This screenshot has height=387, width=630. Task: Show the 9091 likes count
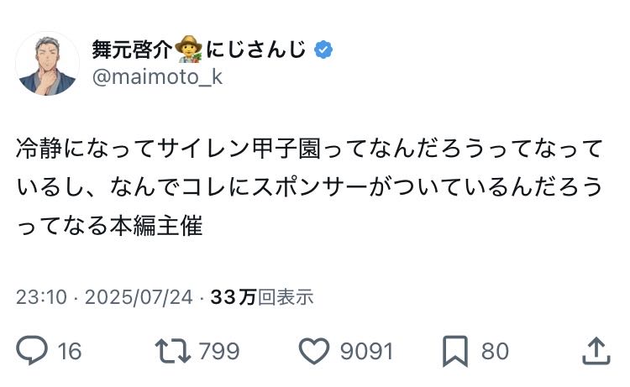click(366, 351)
